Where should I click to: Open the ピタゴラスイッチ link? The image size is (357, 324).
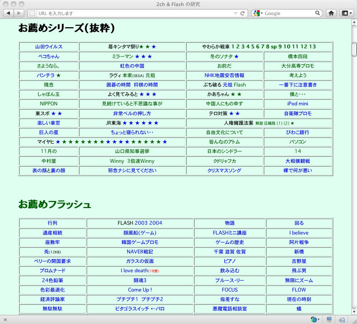132,309
